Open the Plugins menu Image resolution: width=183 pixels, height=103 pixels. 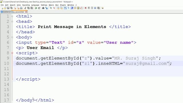(x=63, y=5)
